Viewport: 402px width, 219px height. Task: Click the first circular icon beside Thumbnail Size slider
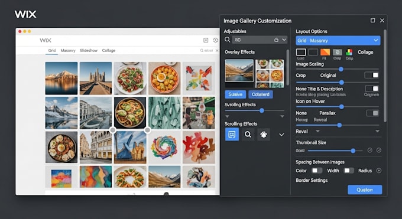pyautogui.click(x=369, y=151)
